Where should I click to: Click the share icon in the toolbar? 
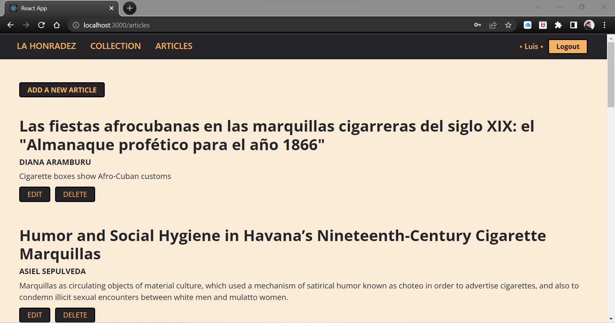pos(493,25)
